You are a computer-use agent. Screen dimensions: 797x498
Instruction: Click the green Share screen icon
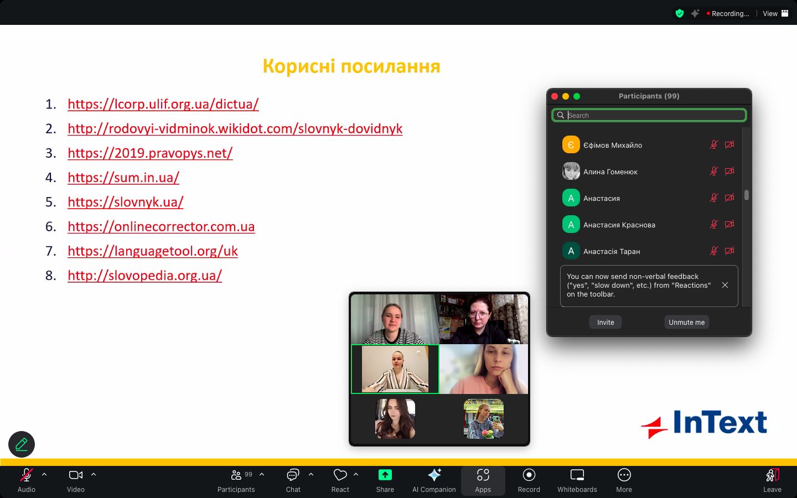pyautogui.click(x=385, y=475)
